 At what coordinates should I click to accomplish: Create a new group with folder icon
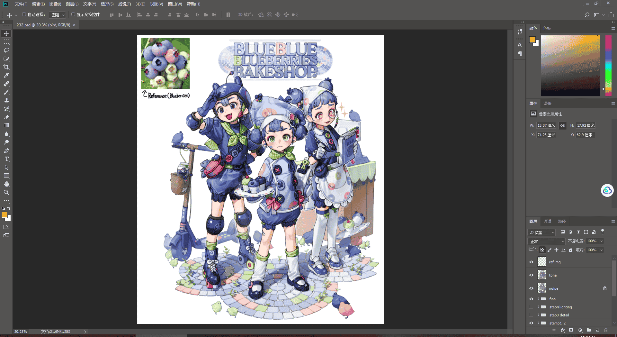tap(589, 330)
